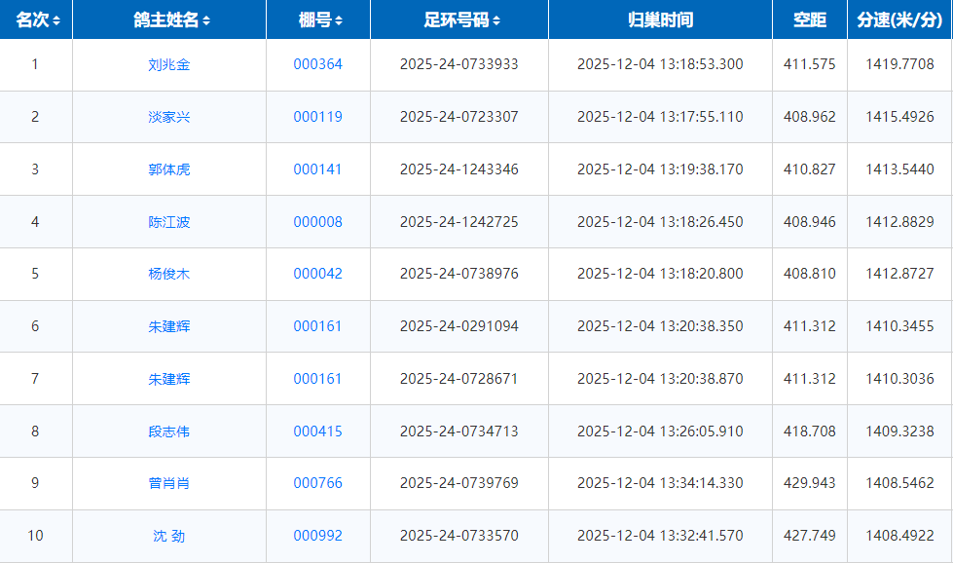953x563 pixels.
Task: Select the 空距 column header
Action: (x=809, y=20)
